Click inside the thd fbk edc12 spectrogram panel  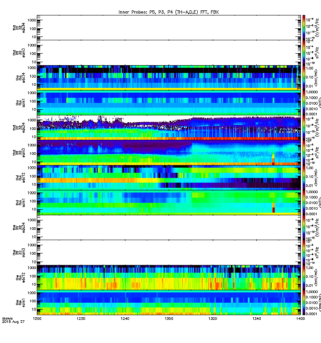[169, 177]
